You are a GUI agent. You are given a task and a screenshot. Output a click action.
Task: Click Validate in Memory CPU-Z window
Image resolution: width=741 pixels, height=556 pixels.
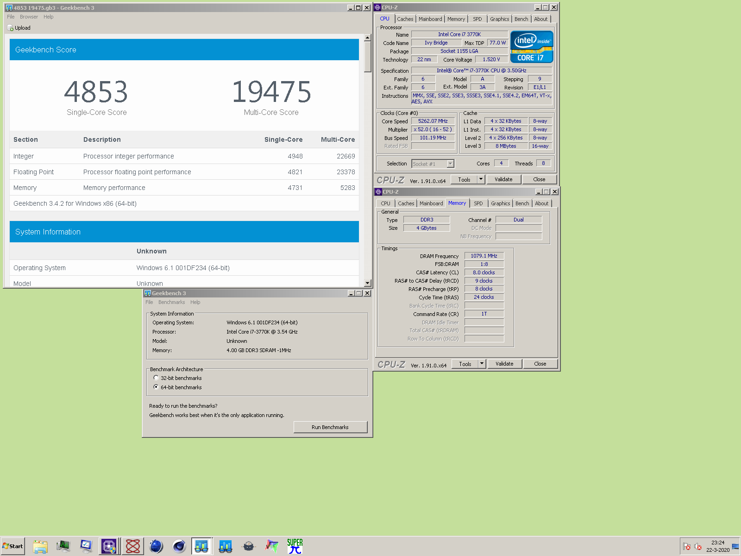504,364
